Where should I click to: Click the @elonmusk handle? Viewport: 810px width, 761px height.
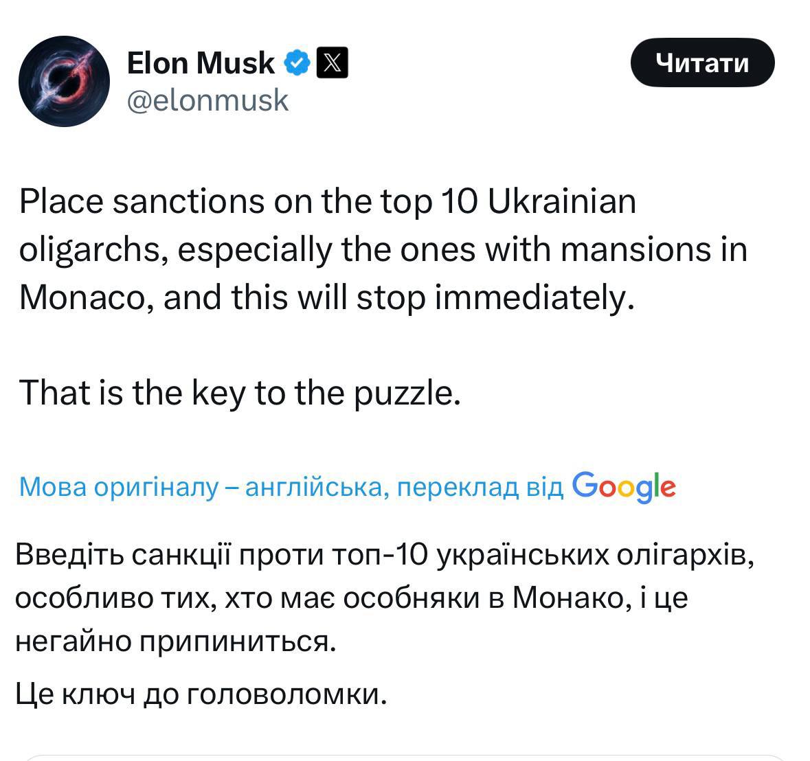207,100
